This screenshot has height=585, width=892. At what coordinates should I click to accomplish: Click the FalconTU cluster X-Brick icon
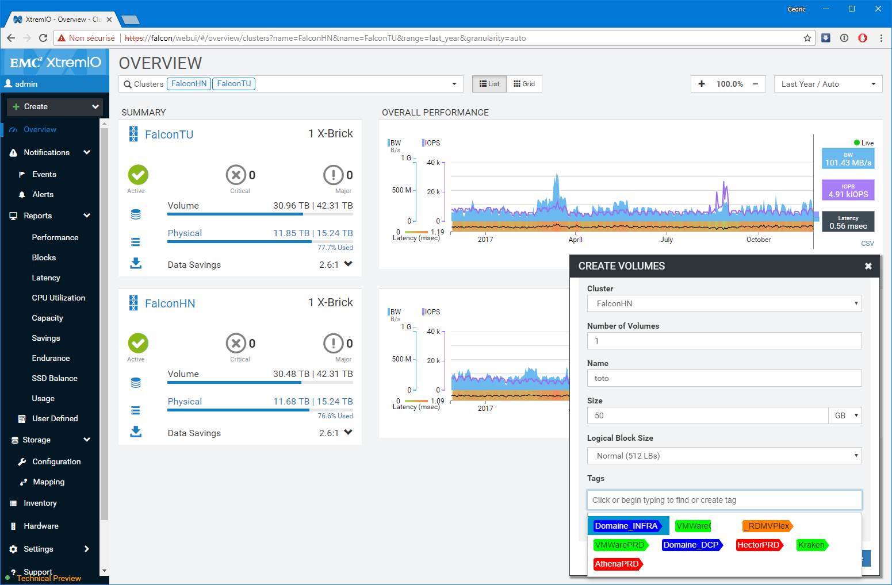pos(133,134)
